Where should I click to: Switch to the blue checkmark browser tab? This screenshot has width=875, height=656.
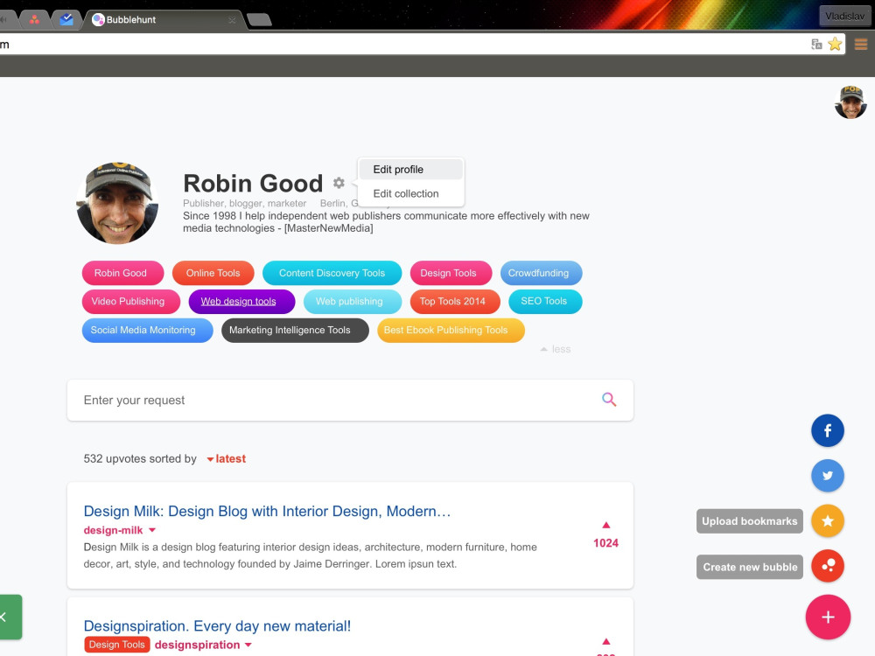coord(66,19)
